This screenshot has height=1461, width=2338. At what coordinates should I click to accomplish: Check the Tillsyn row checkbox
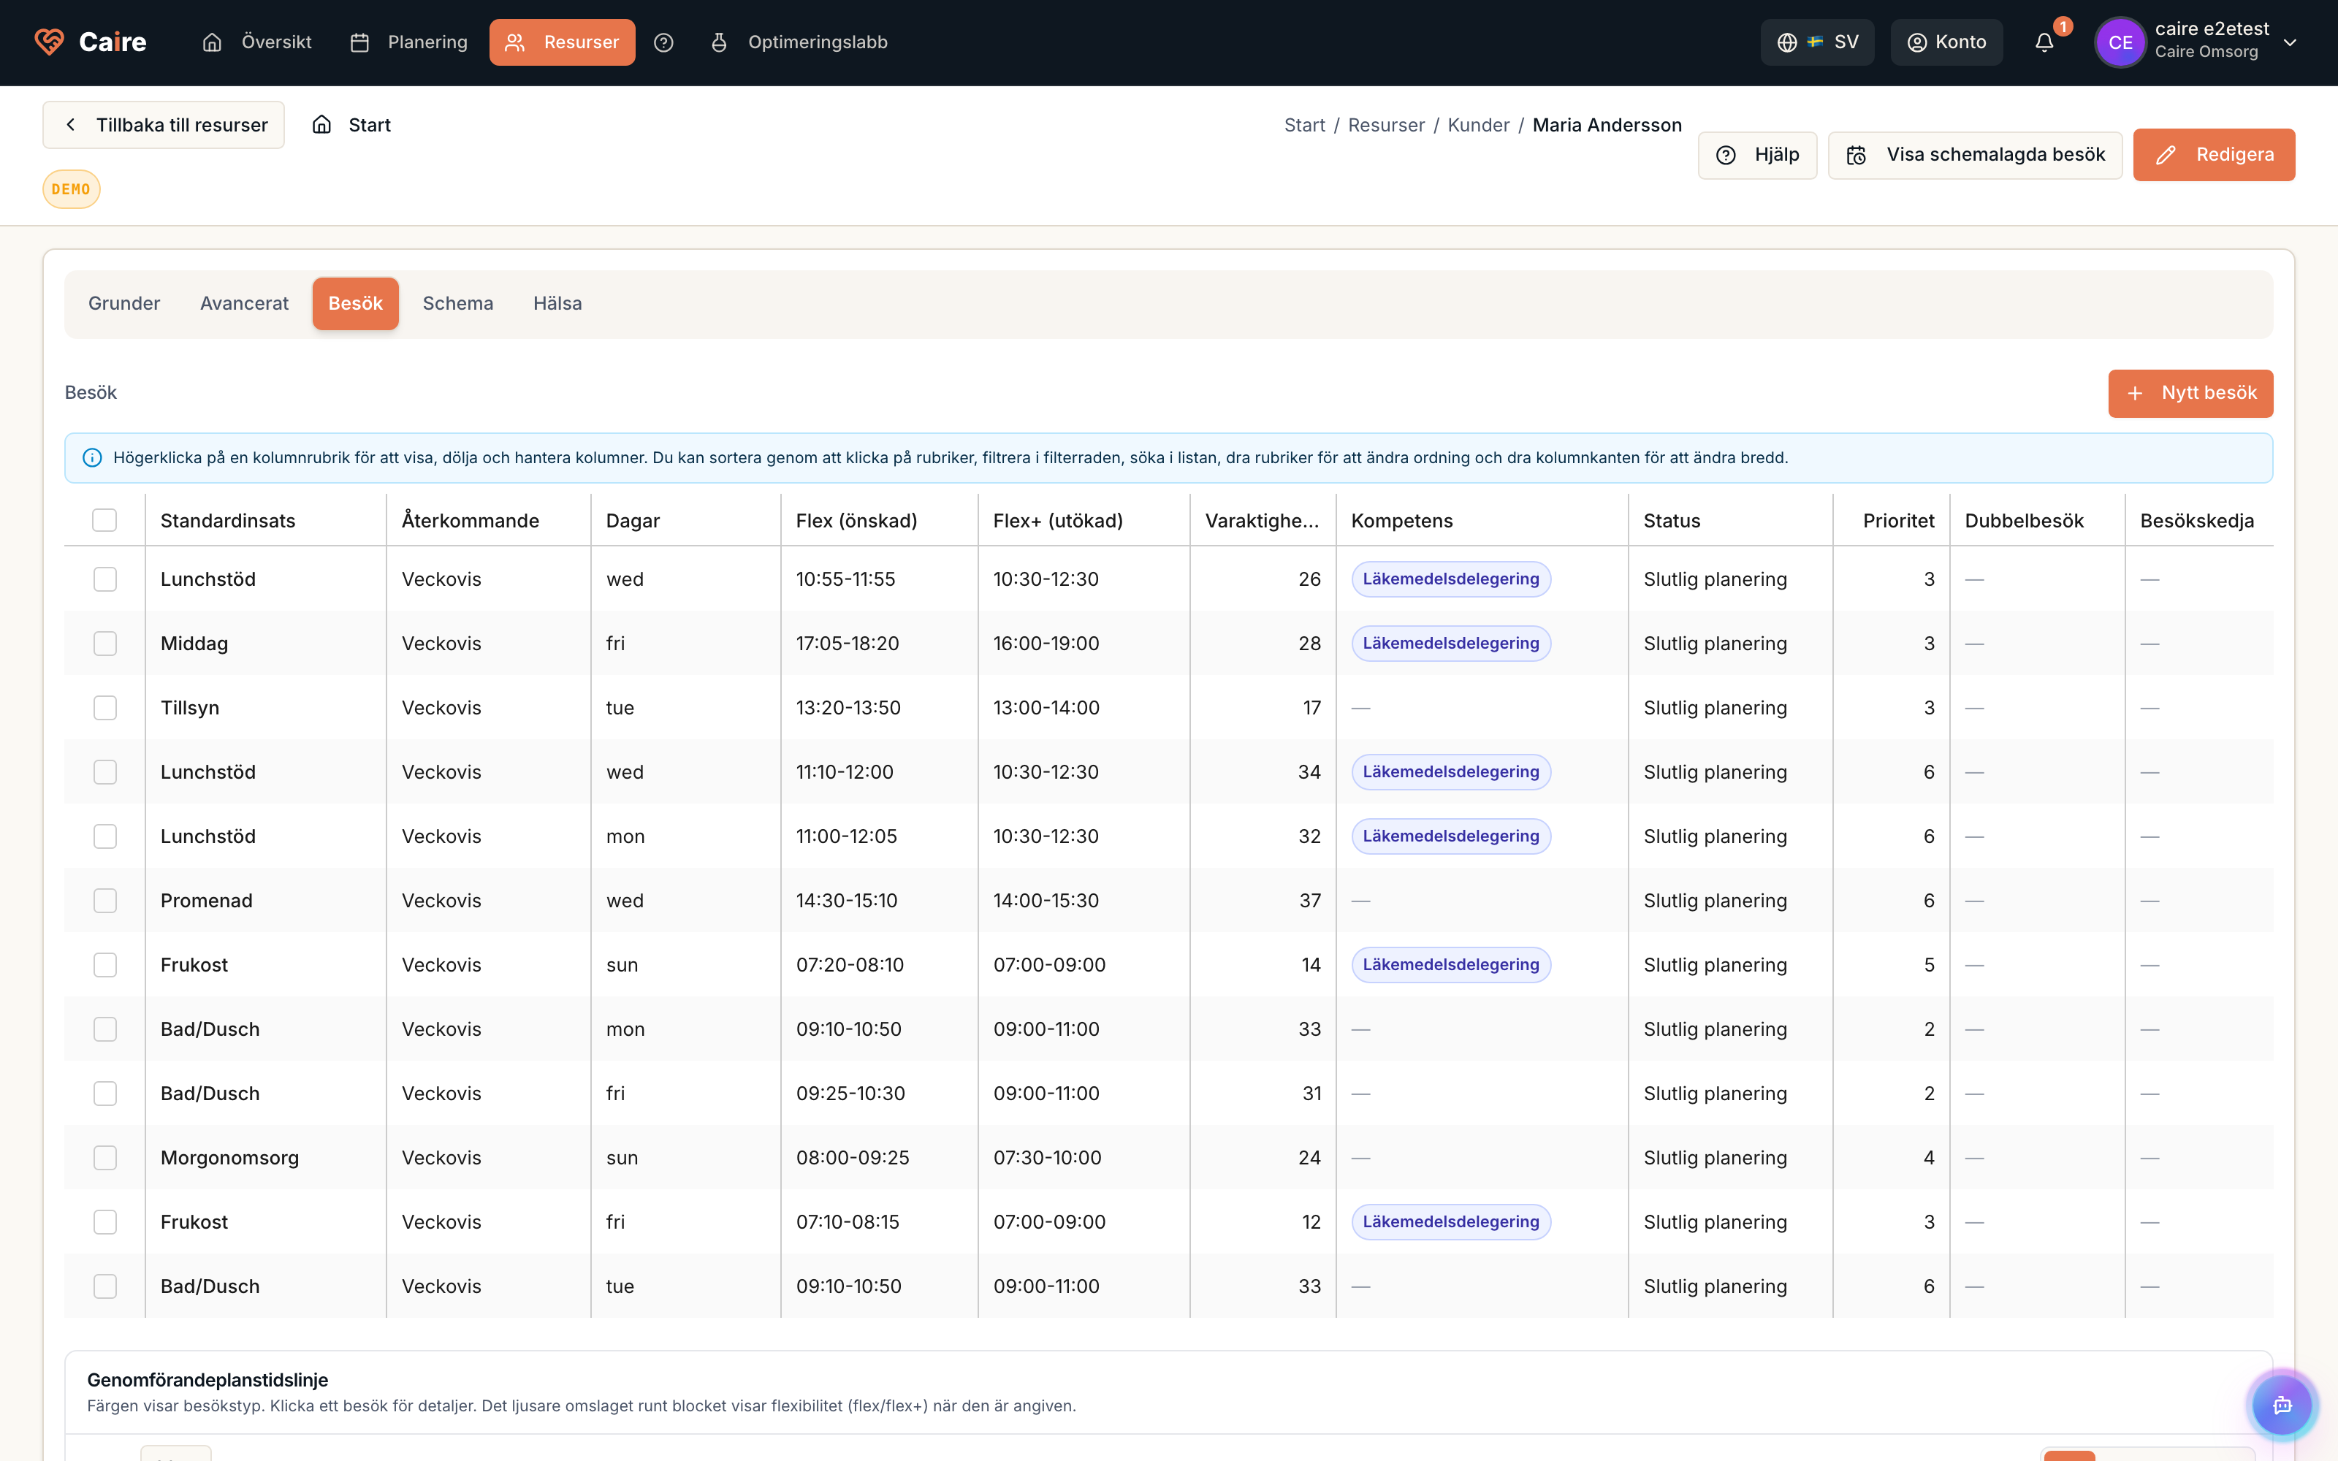tap(105, 709)
